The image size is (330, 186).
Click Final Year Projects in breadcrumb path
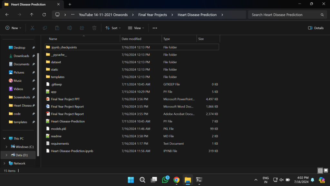[x=152, y=15]
